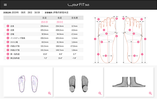Select the 右足 column header

click(x=60, y=18)
